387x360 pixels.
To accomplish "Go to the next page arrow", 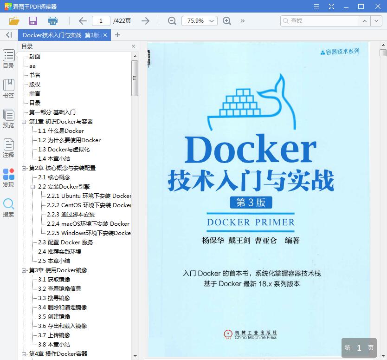I will pos(145,21).
